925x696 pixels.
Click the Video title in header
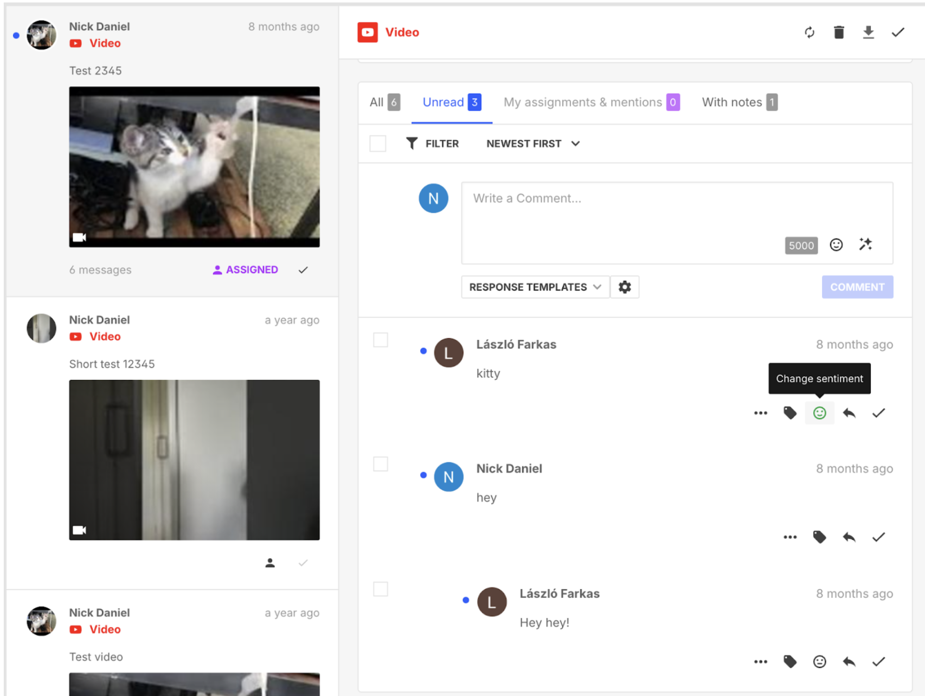coord(402,33)
